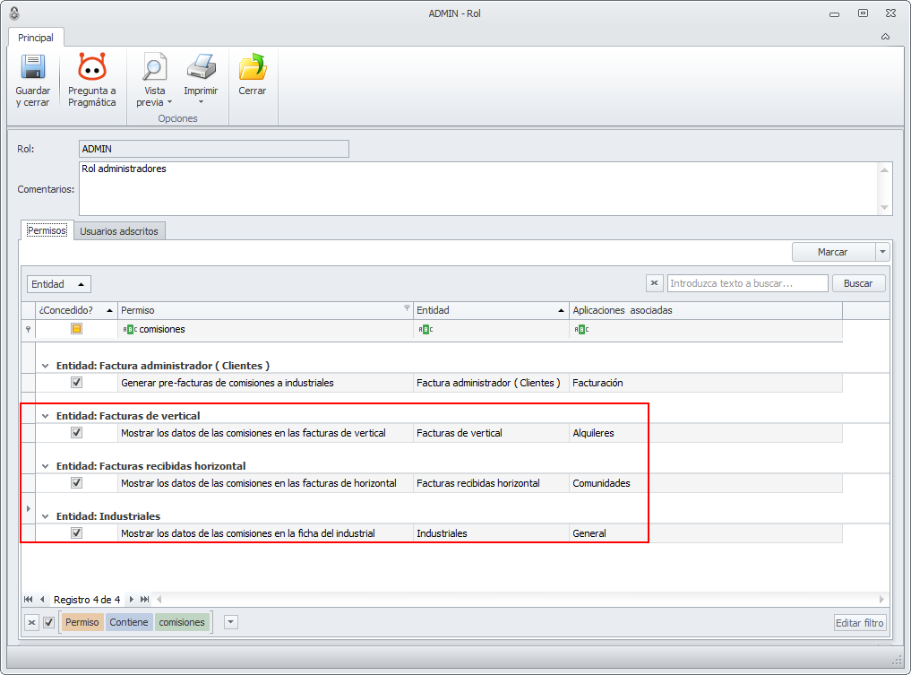The width and height of the screenshot is (911, 675).
Task: Uncheck permission for comisiones en facturas de vertical
Action: (x=76, y=432)
